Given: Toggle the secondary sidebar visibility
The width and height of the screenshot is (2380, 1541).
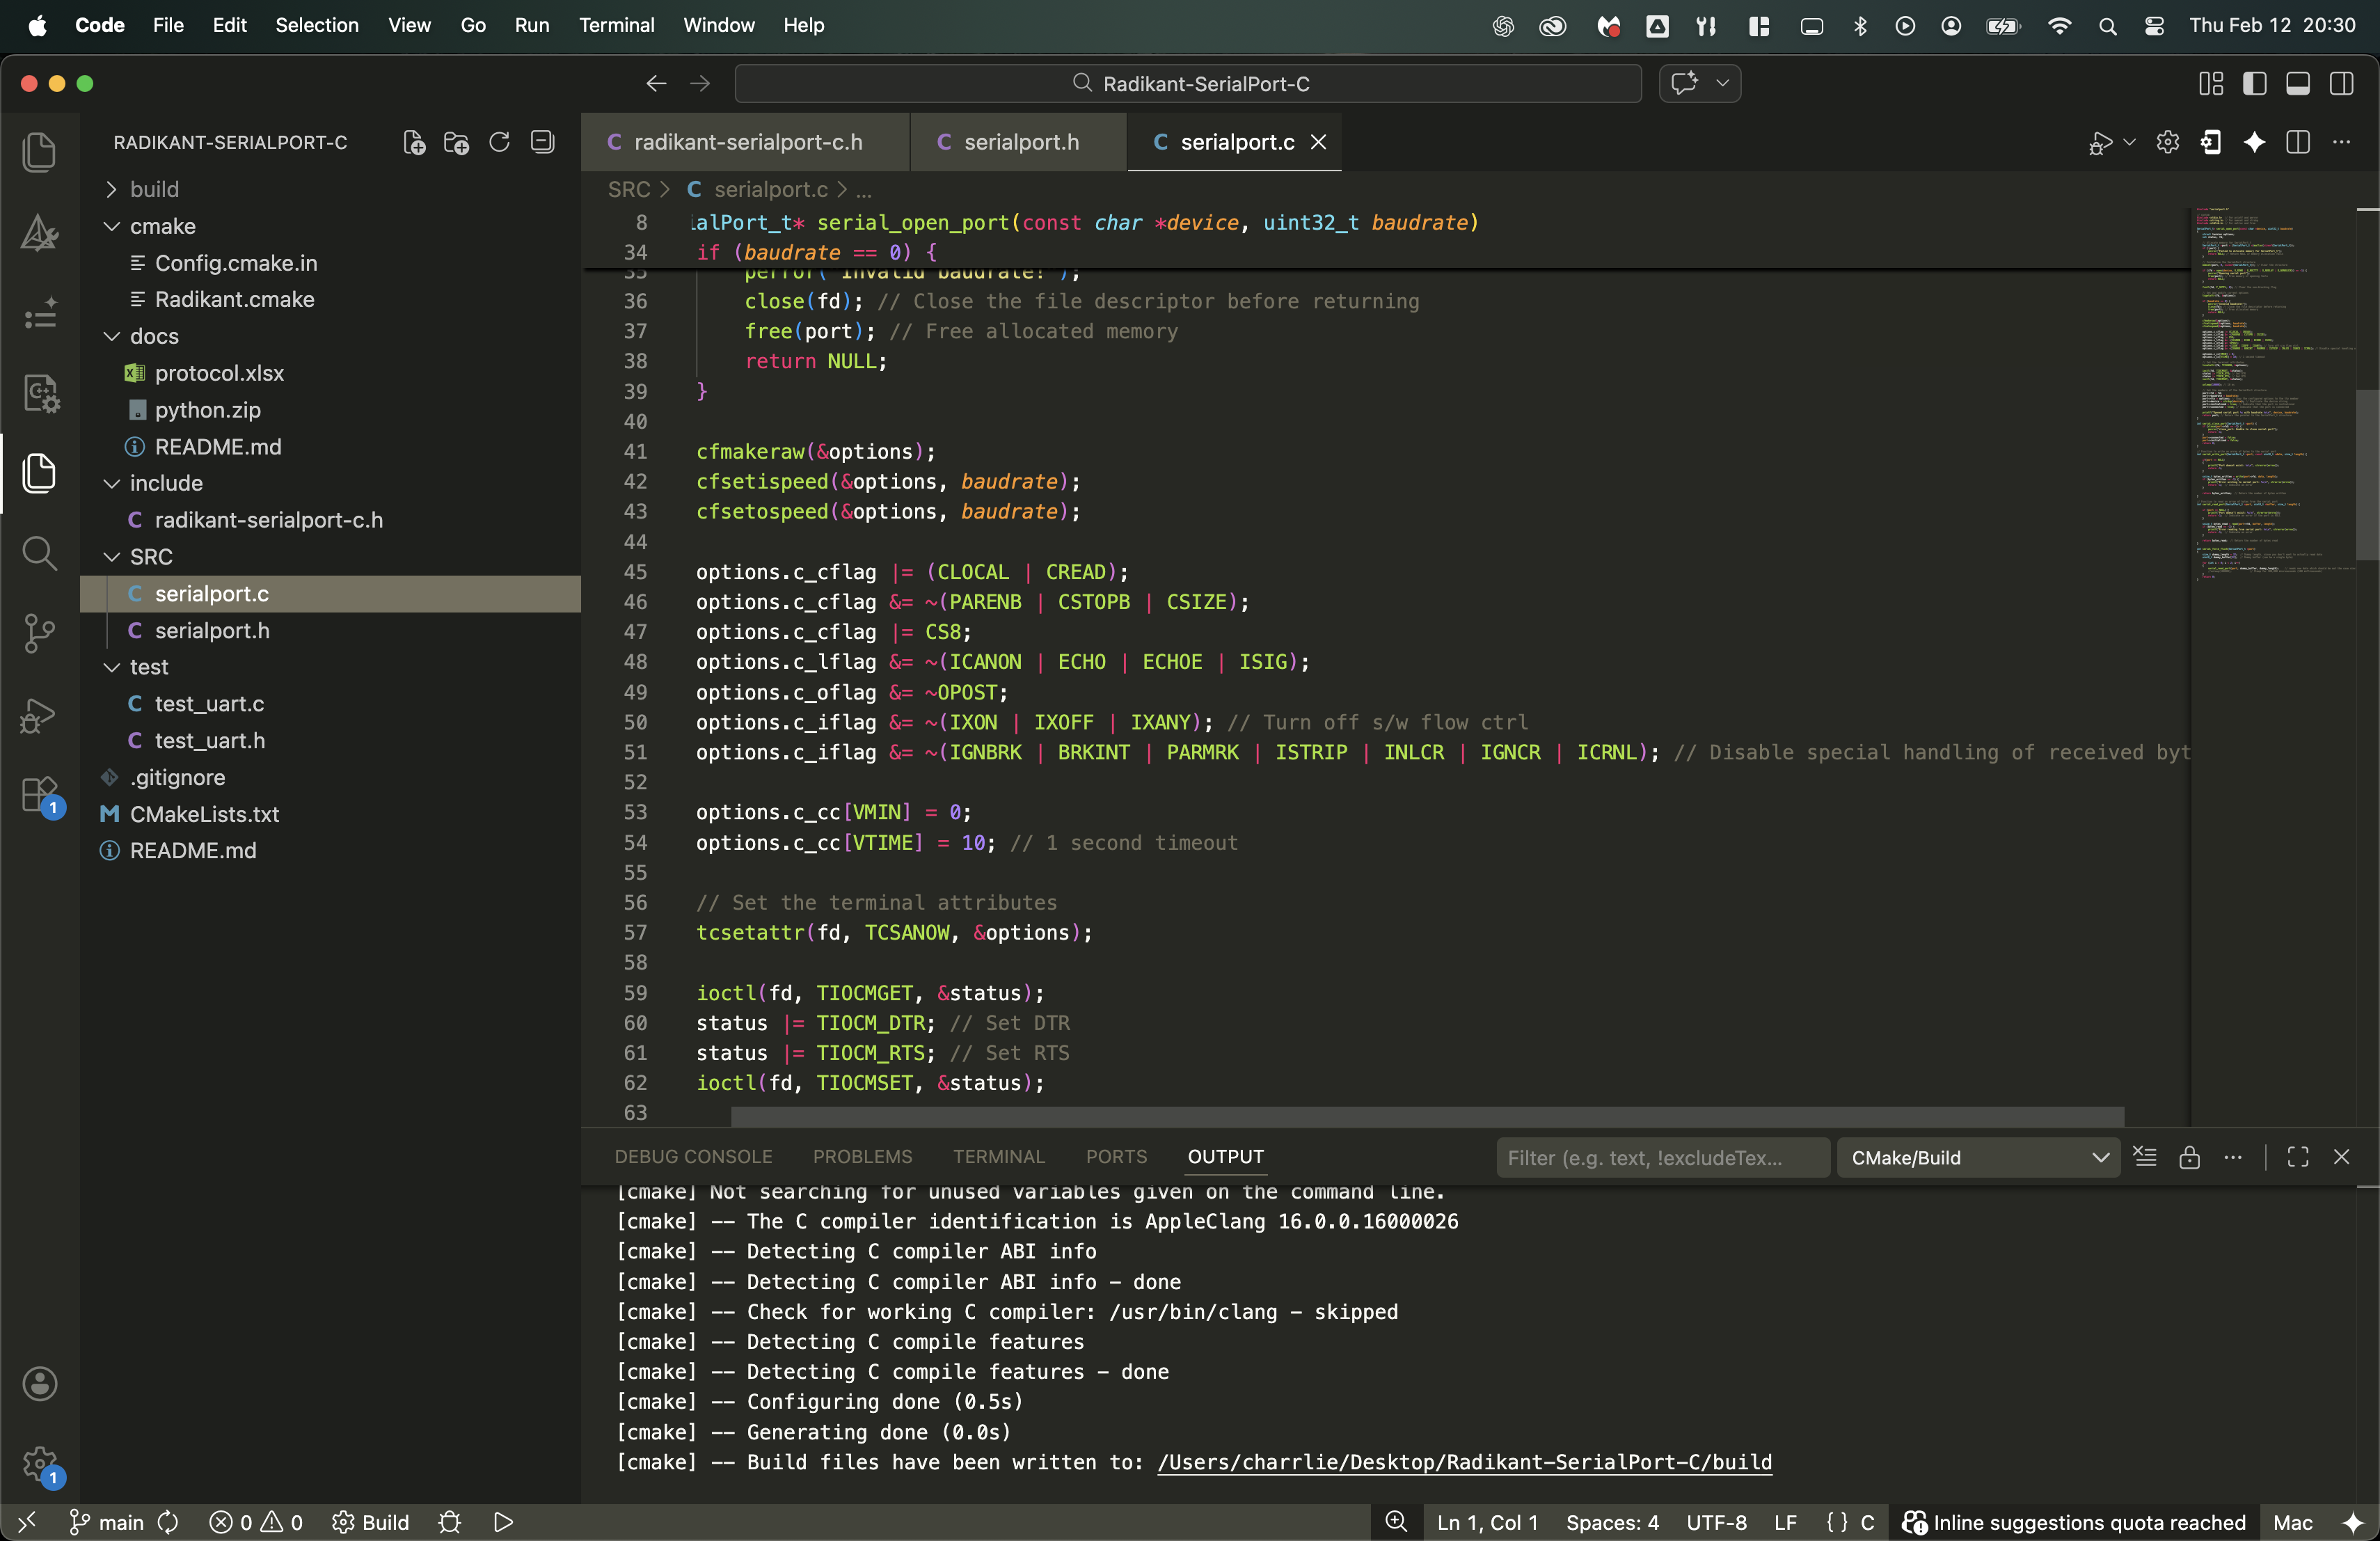Looking at the screenshot, I should 2341,84.
